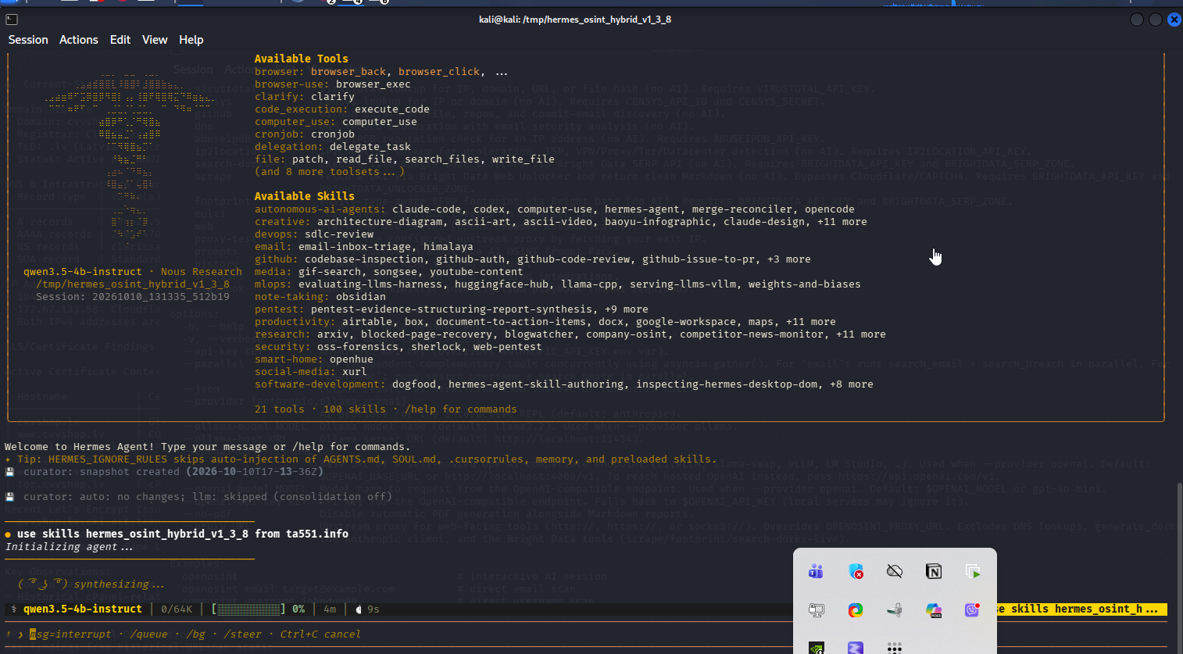The width and height of the screenshot is (1183, 654).
Task: Open the Session menu
Action: tap(28, 40)
